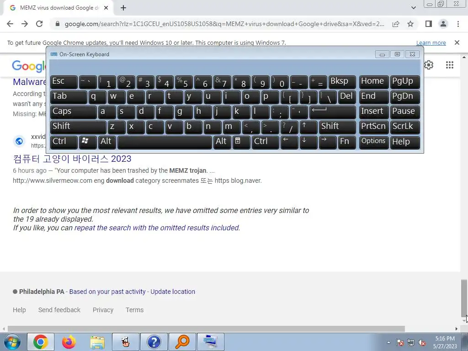The width and height of the screenshot is (468, 351).
Task: Click the number 5 key
Action: coord(184,82)
